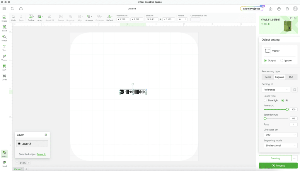Screen dimensions: 300x171
Task: Click the X position field
Action: point(123,19)
